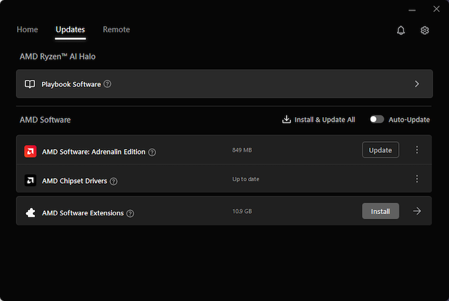The width and height of the screenshot is (449, 301).
Task: Show help for Adrenalin Edition
Action: [x=152, y=152]
